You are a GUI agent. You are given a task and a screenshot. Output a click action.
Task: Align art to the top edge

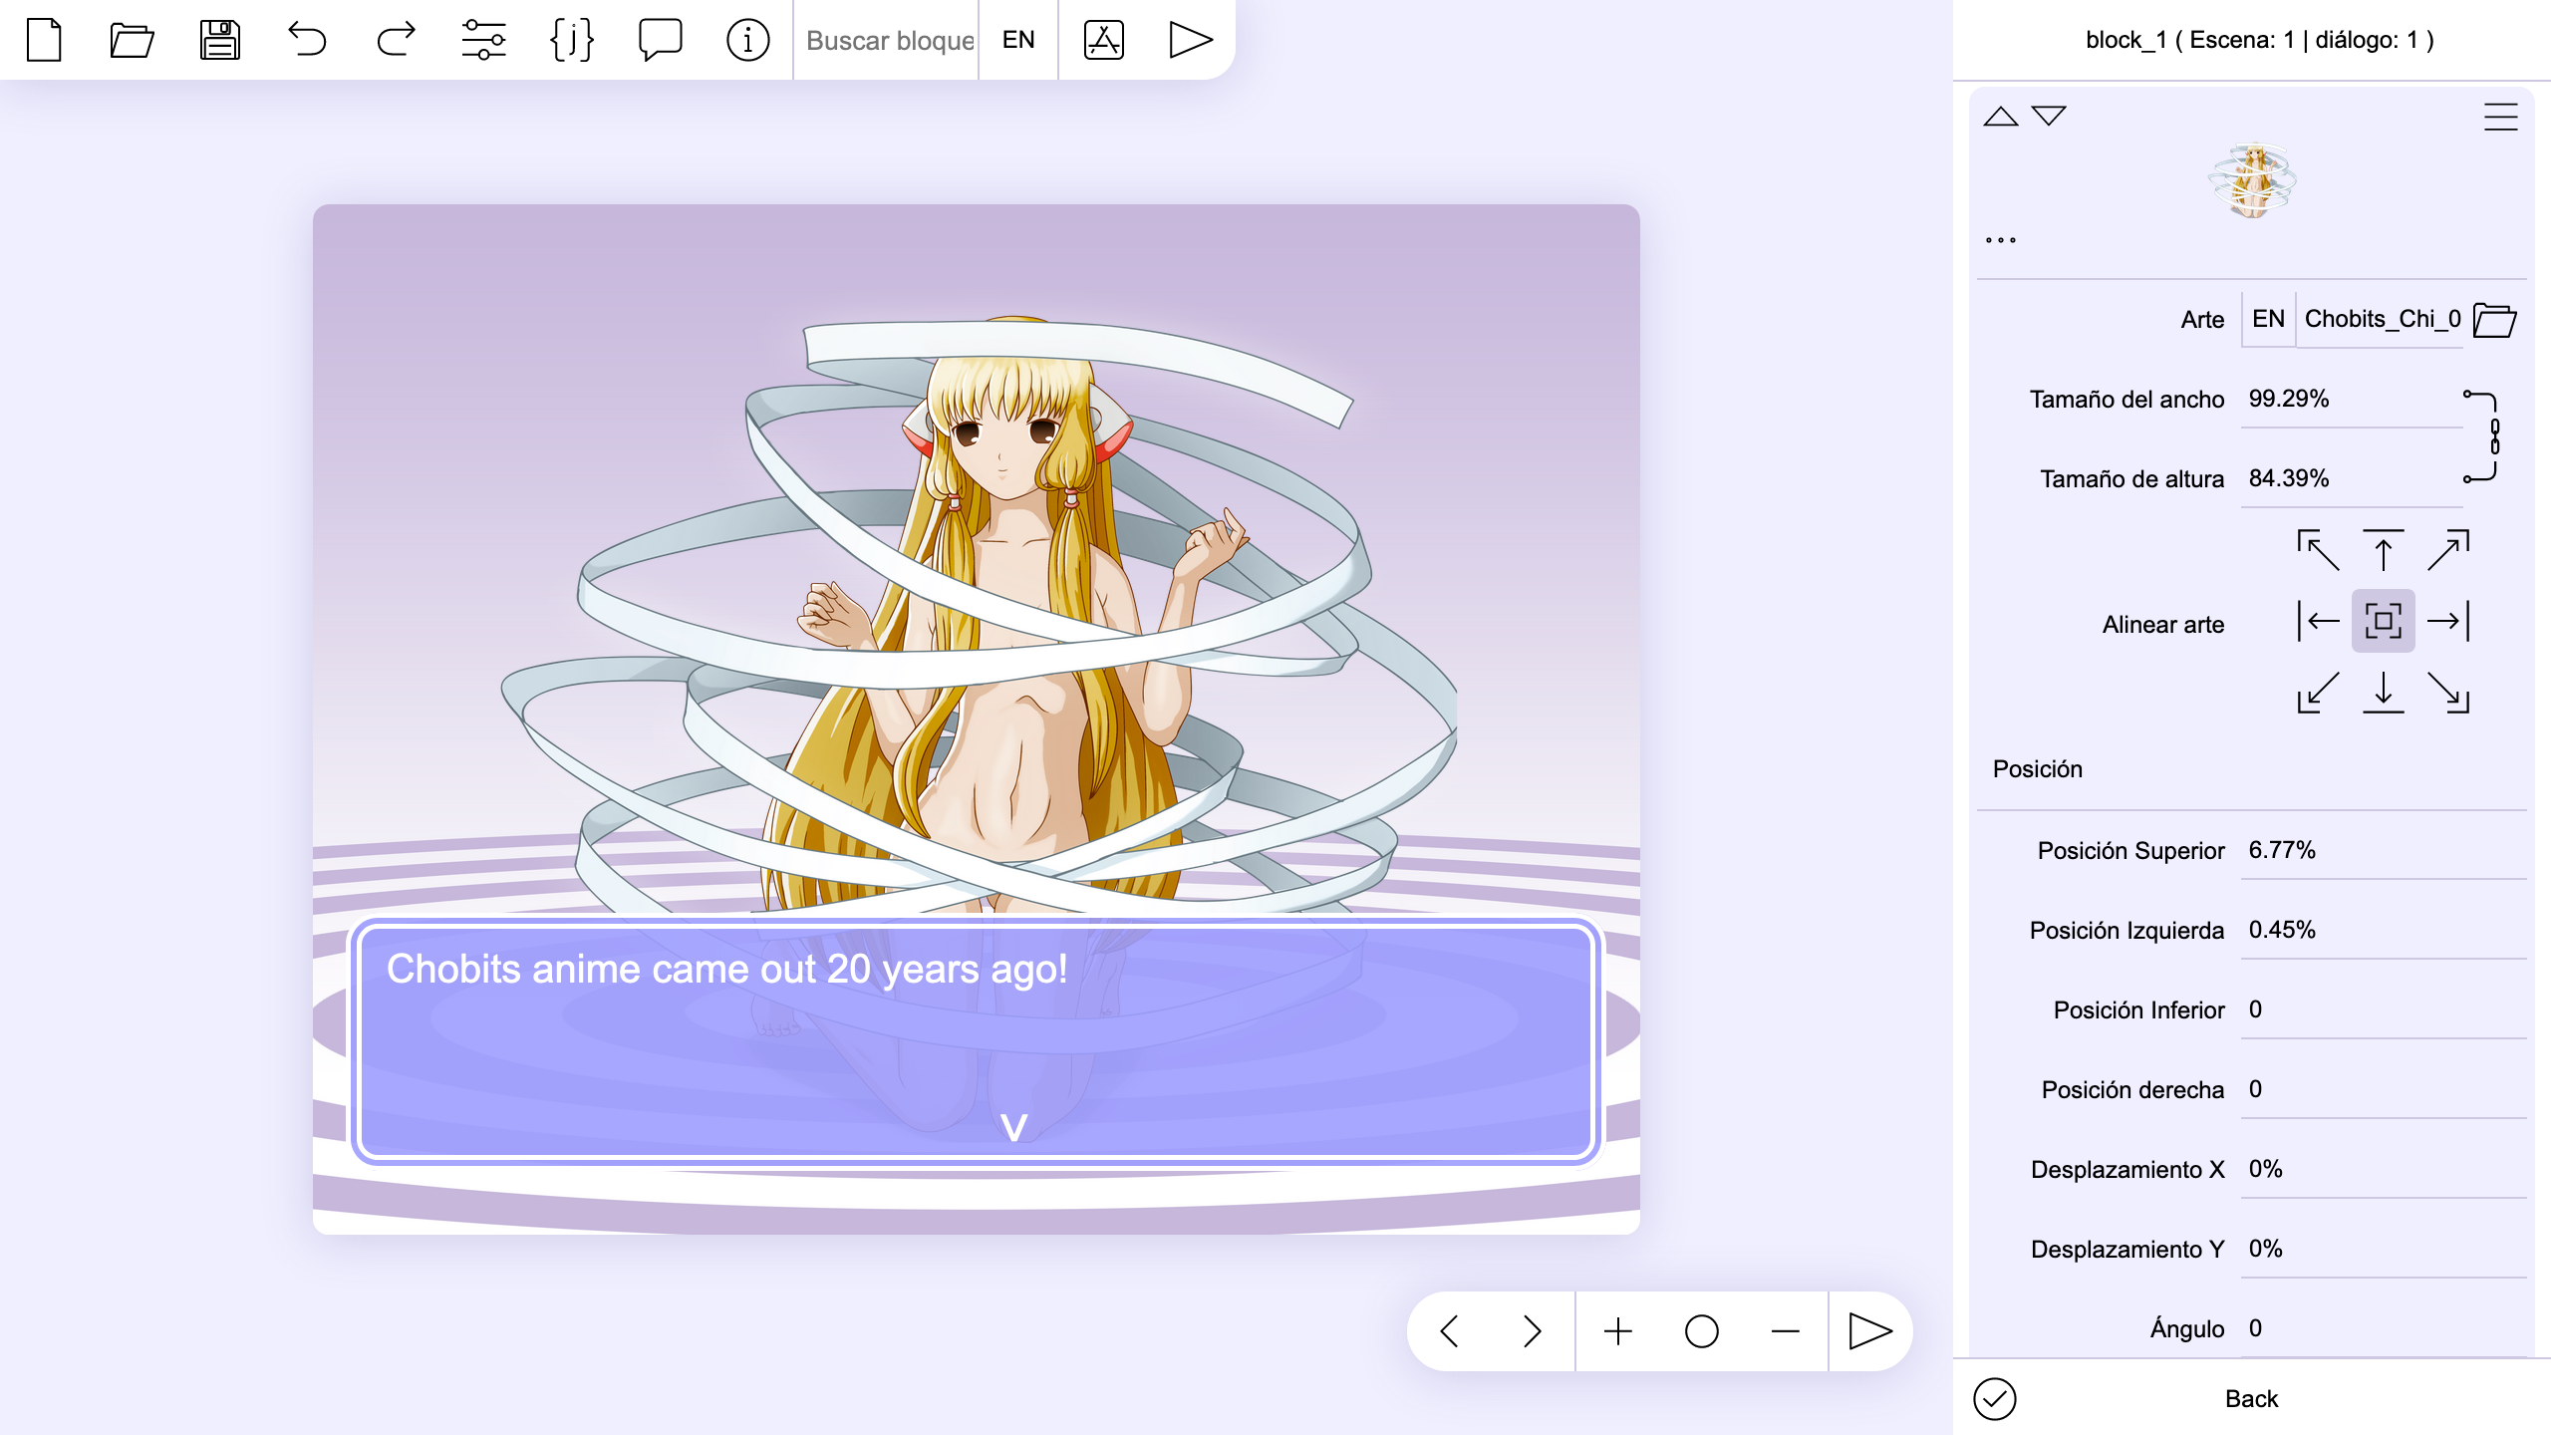point(2383,550)
